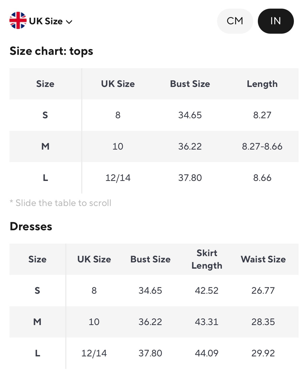Click the 44.09 skirt length value
Viewport: 308px width, 371px height.
coord(207,353)
